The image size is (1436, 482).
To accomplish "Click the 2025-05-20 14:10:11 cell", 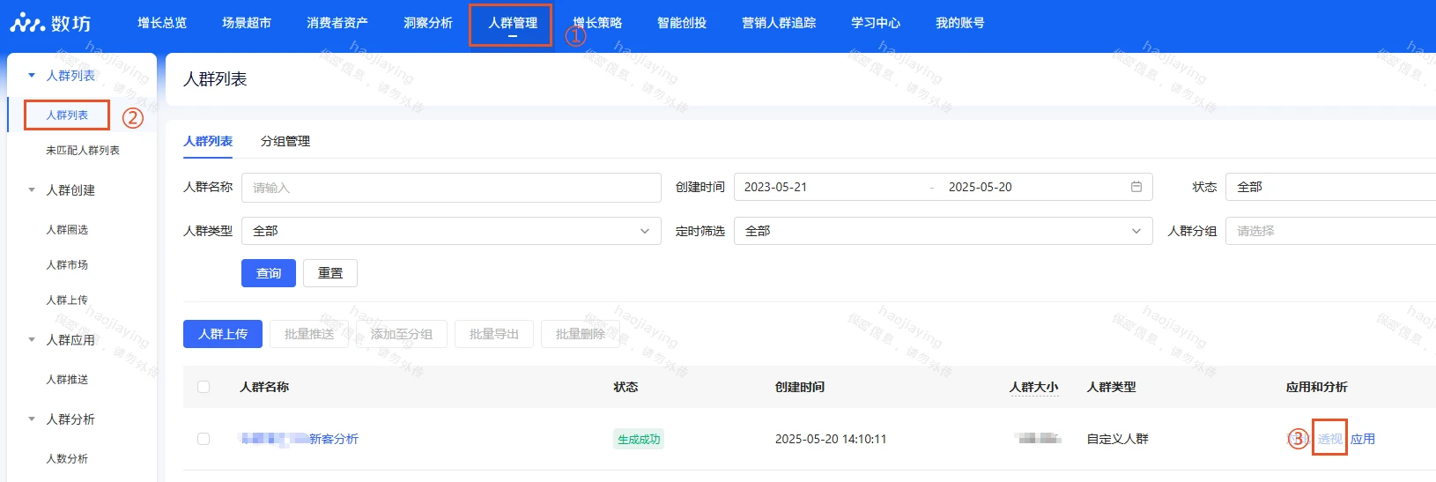I will (x=831, y=439).
